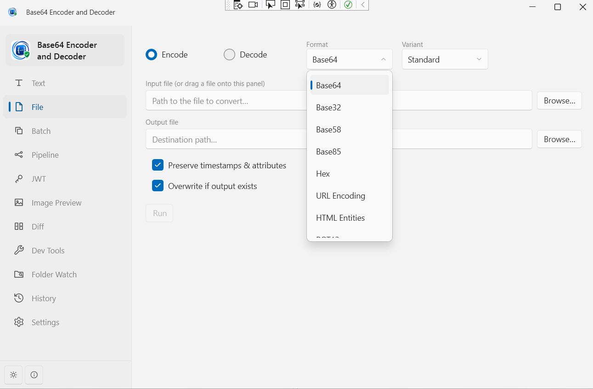The image size is (593, 389).
Task: Open the Folder Watch folder icon
Action: pos(19,275)
